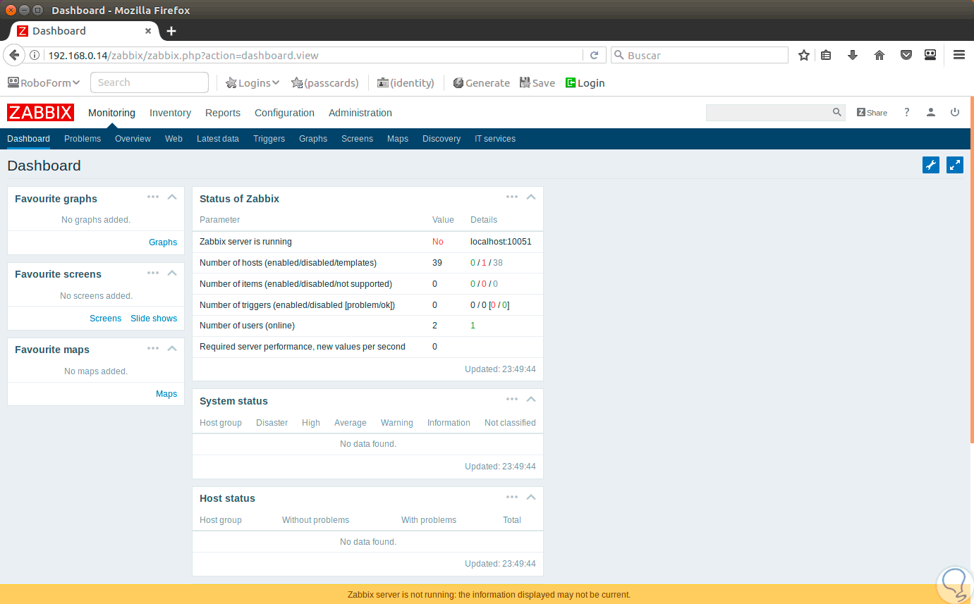Collapse the Favourite maps widget
Image resolution: width=974 pixels, height=604 pixels.
(x=171, y=348)
